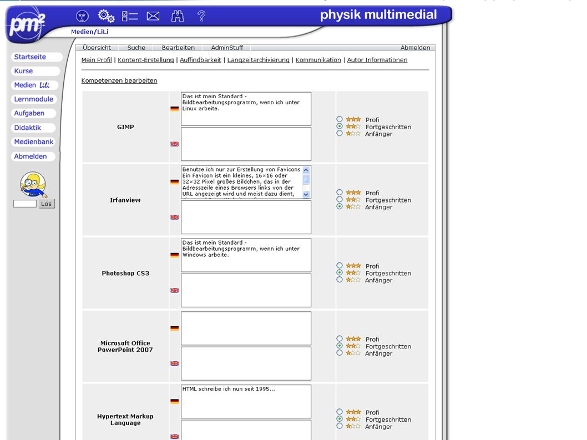The image size is (587, 440).
Task: Click the UK flag in the Irfanview row
Action: coord(174,217)
